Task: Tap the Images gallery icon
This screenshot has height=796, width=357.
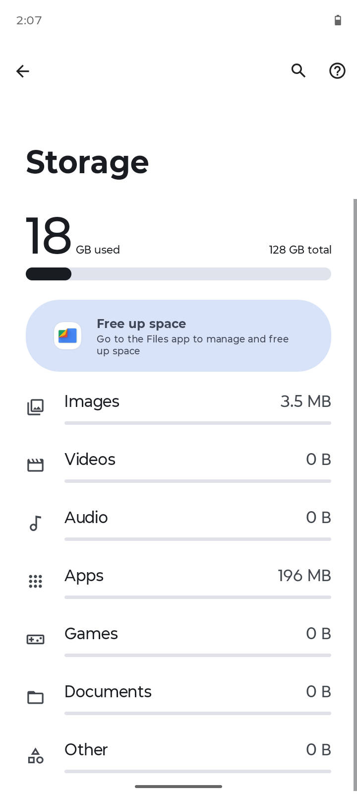Action: pyautogui.click(x=35, y=407)
